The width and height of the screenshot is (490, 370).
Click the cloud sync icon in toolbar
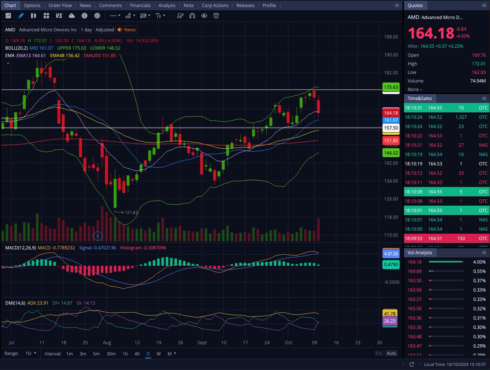72,15
